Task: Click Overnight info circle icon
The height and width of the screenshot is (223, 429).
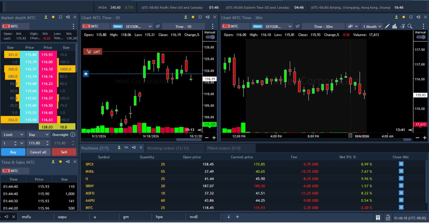Action: [73, 135]
